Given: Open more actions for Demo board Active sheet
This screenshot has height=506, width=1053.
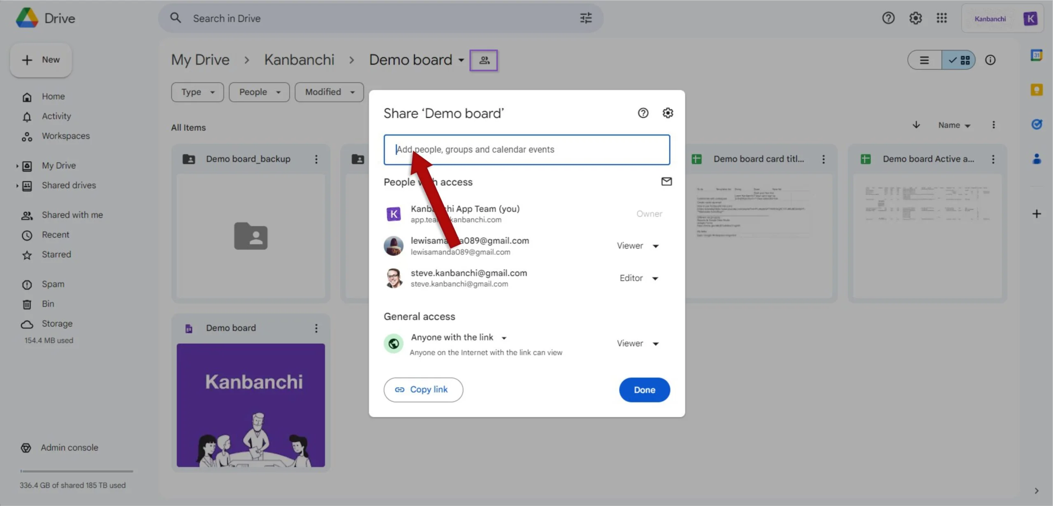Looking at the screenshot, I should coord(993,159).
